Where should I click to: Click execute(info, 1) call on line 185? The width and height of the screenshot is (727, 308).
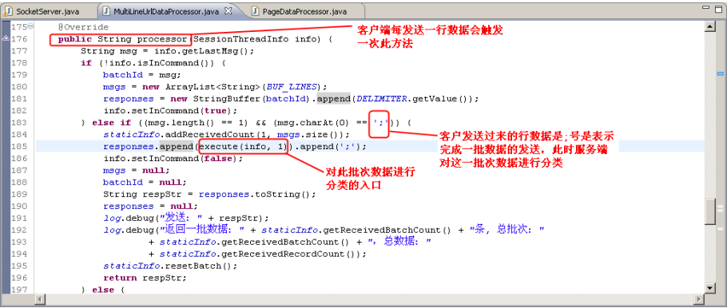[x=244, y=147]
